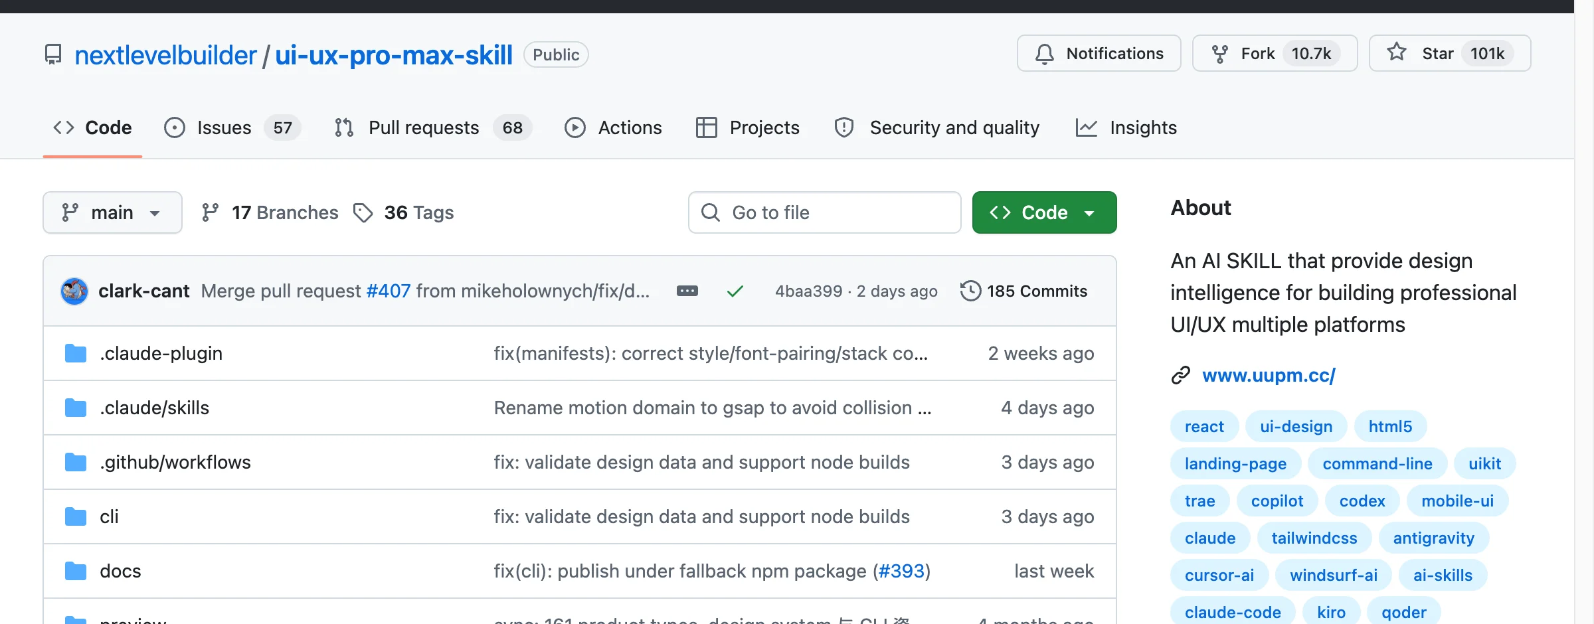Expand the main branch dropdown
This screenshot has width=1594, height=624.
click(x=112, y=212)
